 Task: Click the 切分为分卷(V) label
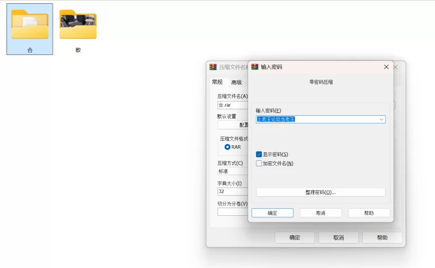(x=233, y=204)
